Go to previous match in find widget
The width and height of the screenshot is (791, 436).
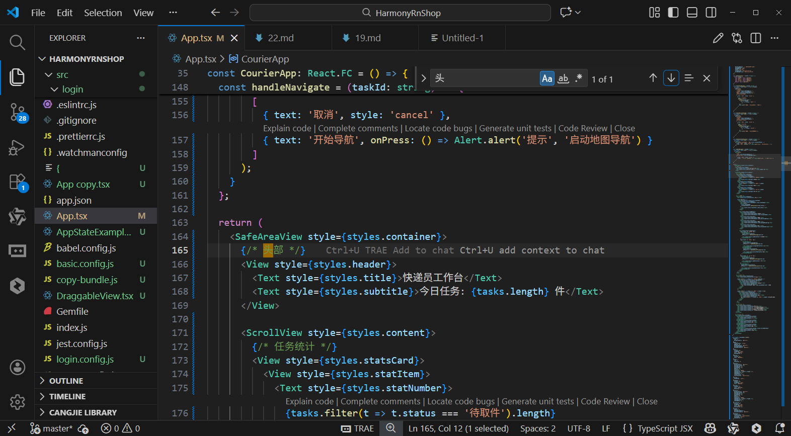pyautogui.click(x=653, y=78)
